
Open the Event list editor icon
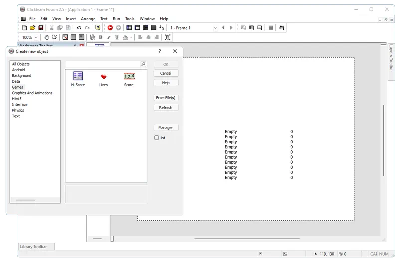(x=154, y=28)
